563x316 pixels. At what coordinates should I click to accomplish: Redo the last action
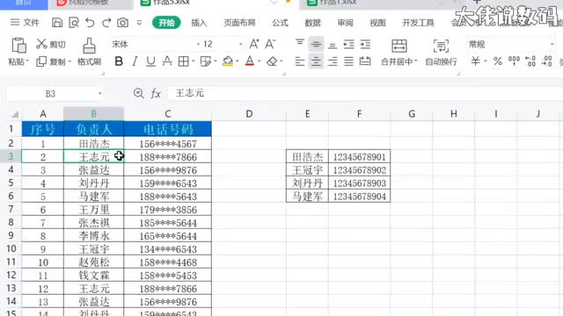[x=106, y=23]
